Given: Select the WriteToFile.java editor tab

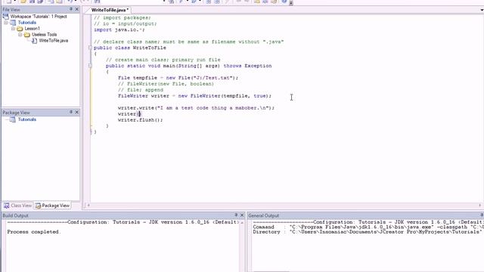Looking at the screenshot, I should 110,10.
